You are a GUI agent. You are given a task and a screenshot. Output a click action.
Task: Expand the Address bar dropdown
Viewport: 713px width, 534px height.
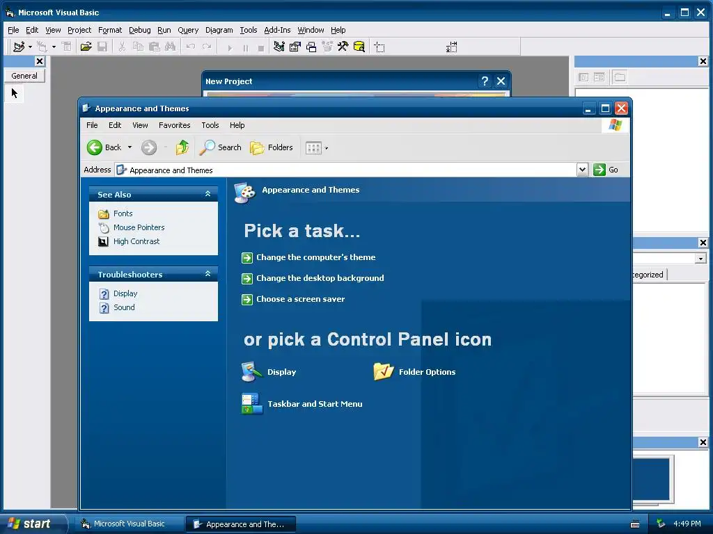coord(582,170)
